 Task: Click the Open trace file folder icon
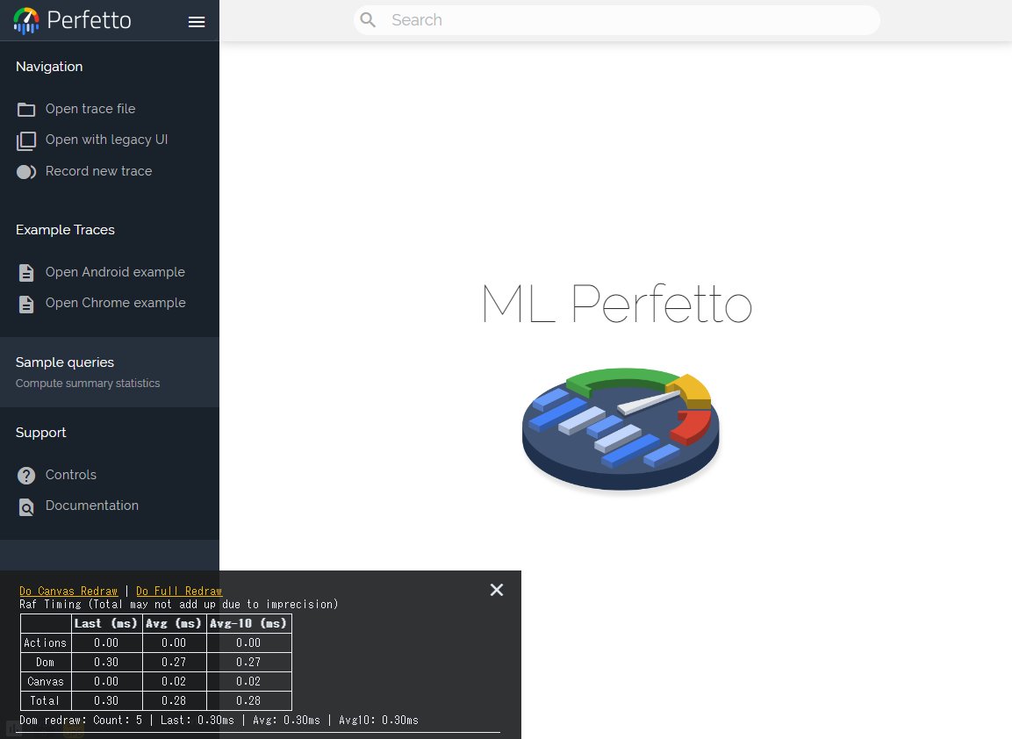(x=26, y=109)
